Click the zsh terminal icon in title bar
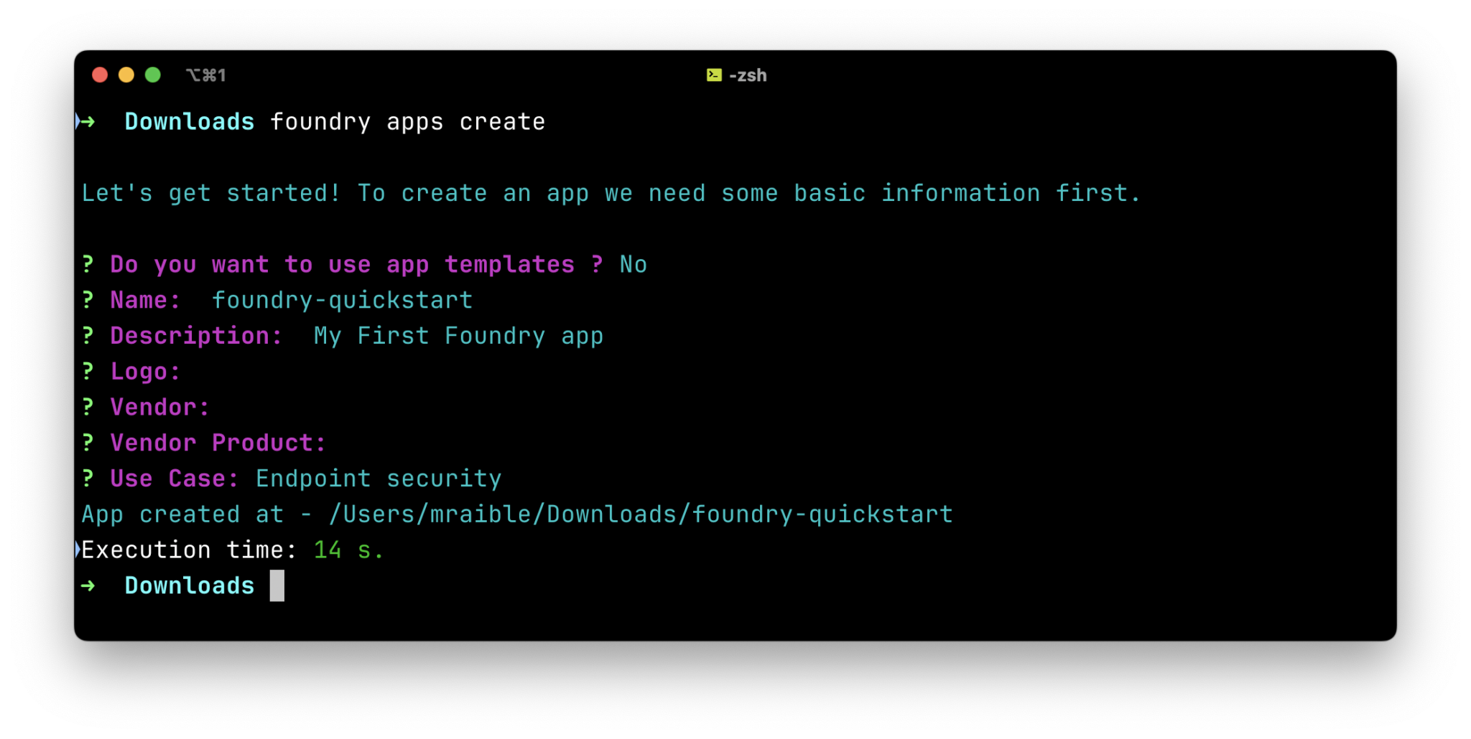This screenshot has width=1471, height=739. (x=713, y=75)
